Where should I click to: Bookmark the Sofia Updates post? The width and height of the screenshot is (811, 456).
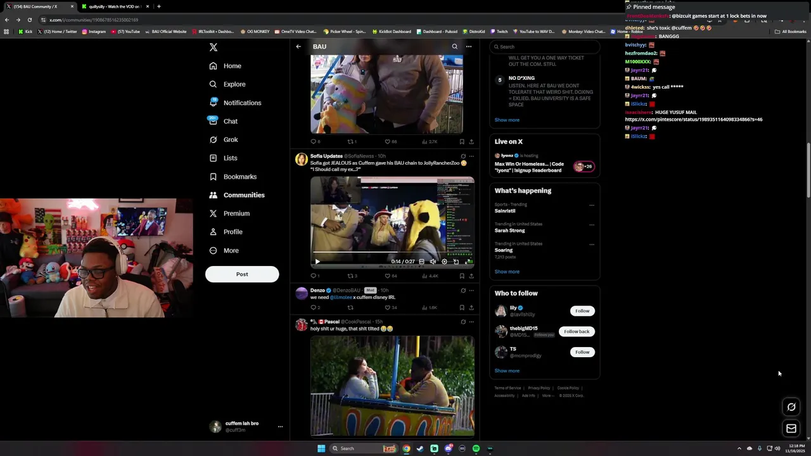tap(462, 276)
